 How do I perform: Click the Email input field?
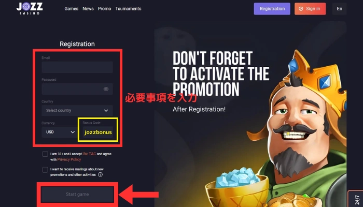pos(77,67)
